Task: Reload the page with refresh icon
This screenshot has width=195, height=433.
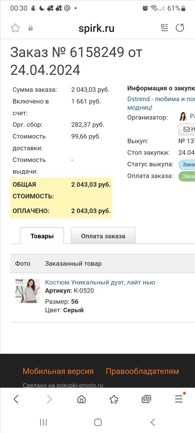Action: pyautogui.click(x=180, y=28)
